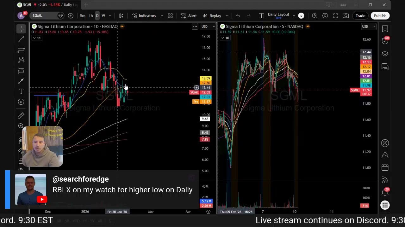Select the ruler Measure tool
This screenshot has height=227, width=405.
coord(21,116)
